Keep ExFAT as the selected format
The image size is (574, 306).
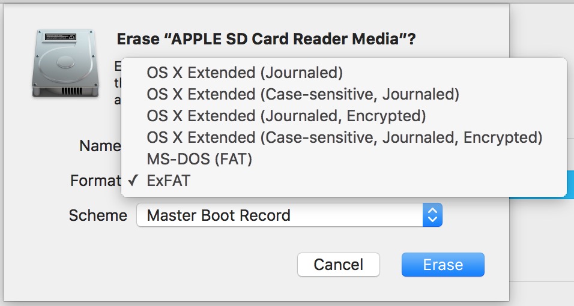[168, 181]
